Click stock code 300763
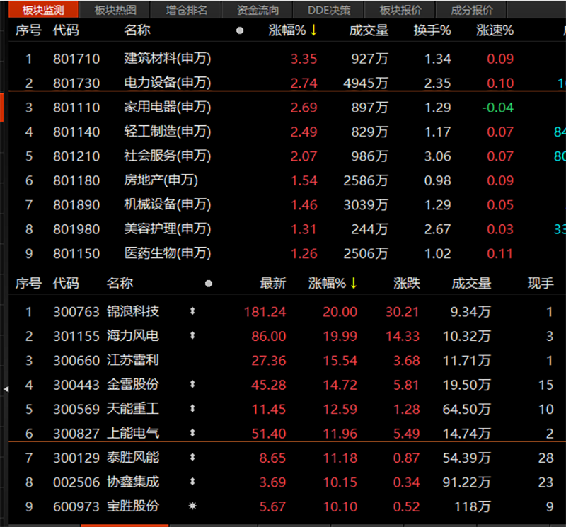Viewport: 566px width, 527px height. point(76,312)
